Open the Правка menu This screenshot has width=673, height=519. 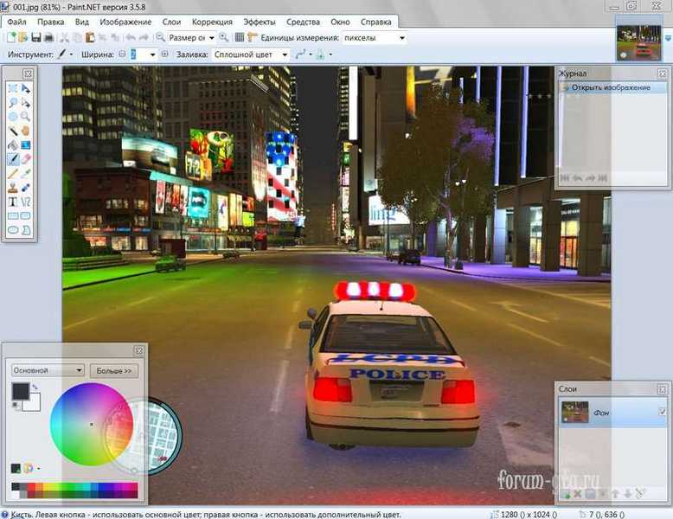pyautogui.click(x=51, y=22)
